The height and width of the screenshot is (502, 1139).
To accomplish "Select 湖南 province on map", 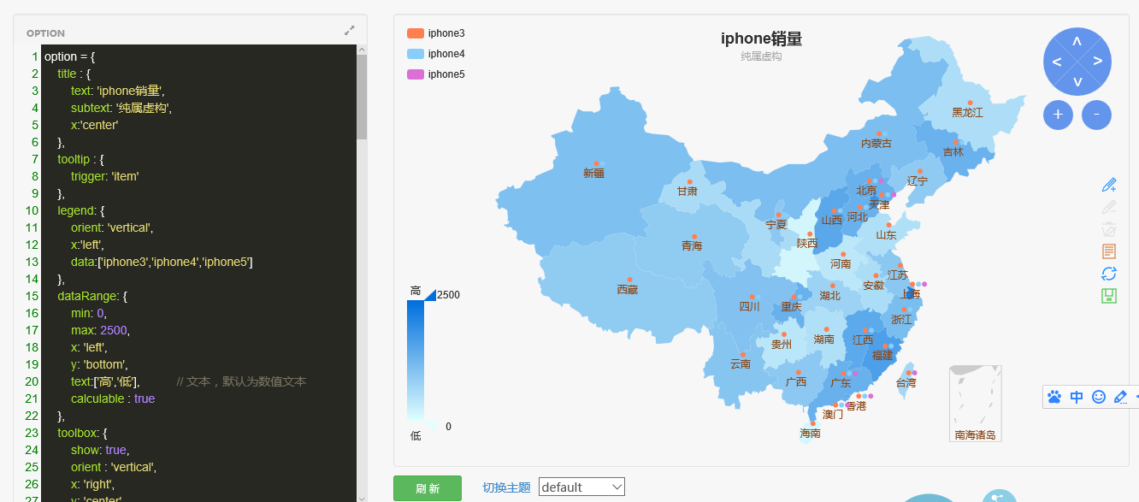I will click(823, 340).
